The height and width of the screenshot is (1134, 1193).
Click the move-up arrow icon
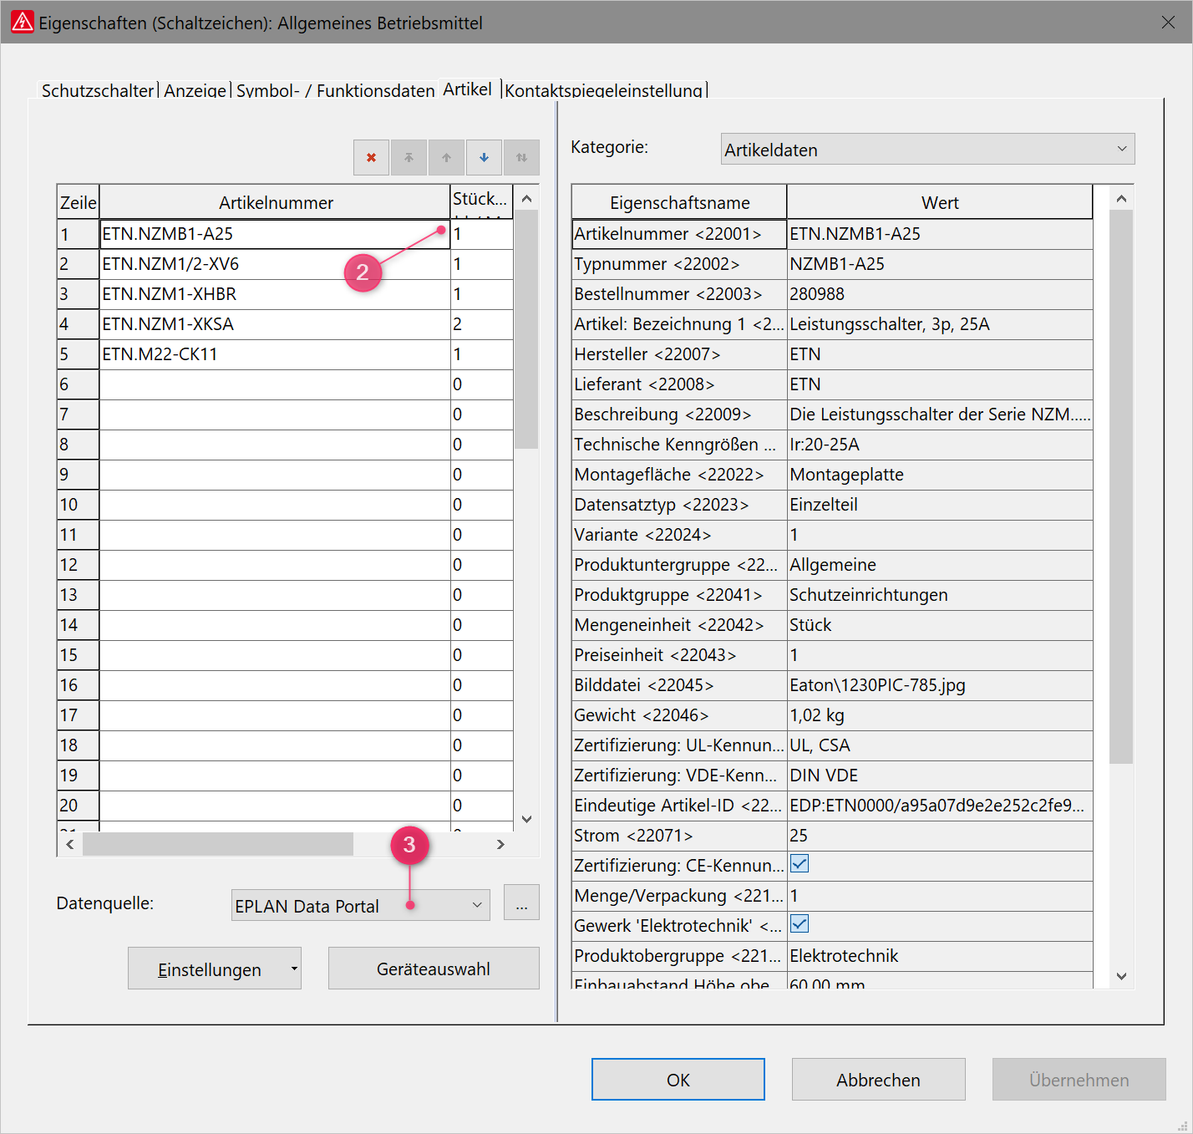point(446,157)
